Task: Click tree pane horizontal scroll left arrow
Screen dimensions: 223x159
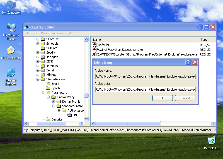Action: (x=26, y=123)
